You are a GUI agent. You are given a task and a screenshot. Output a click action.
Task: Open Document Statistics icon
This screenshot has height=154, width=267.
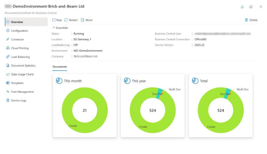coord(8,66)
